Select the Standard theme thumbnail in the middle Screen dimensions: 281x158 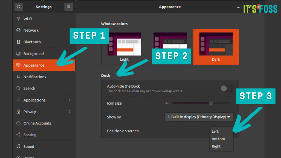point(170,42)
